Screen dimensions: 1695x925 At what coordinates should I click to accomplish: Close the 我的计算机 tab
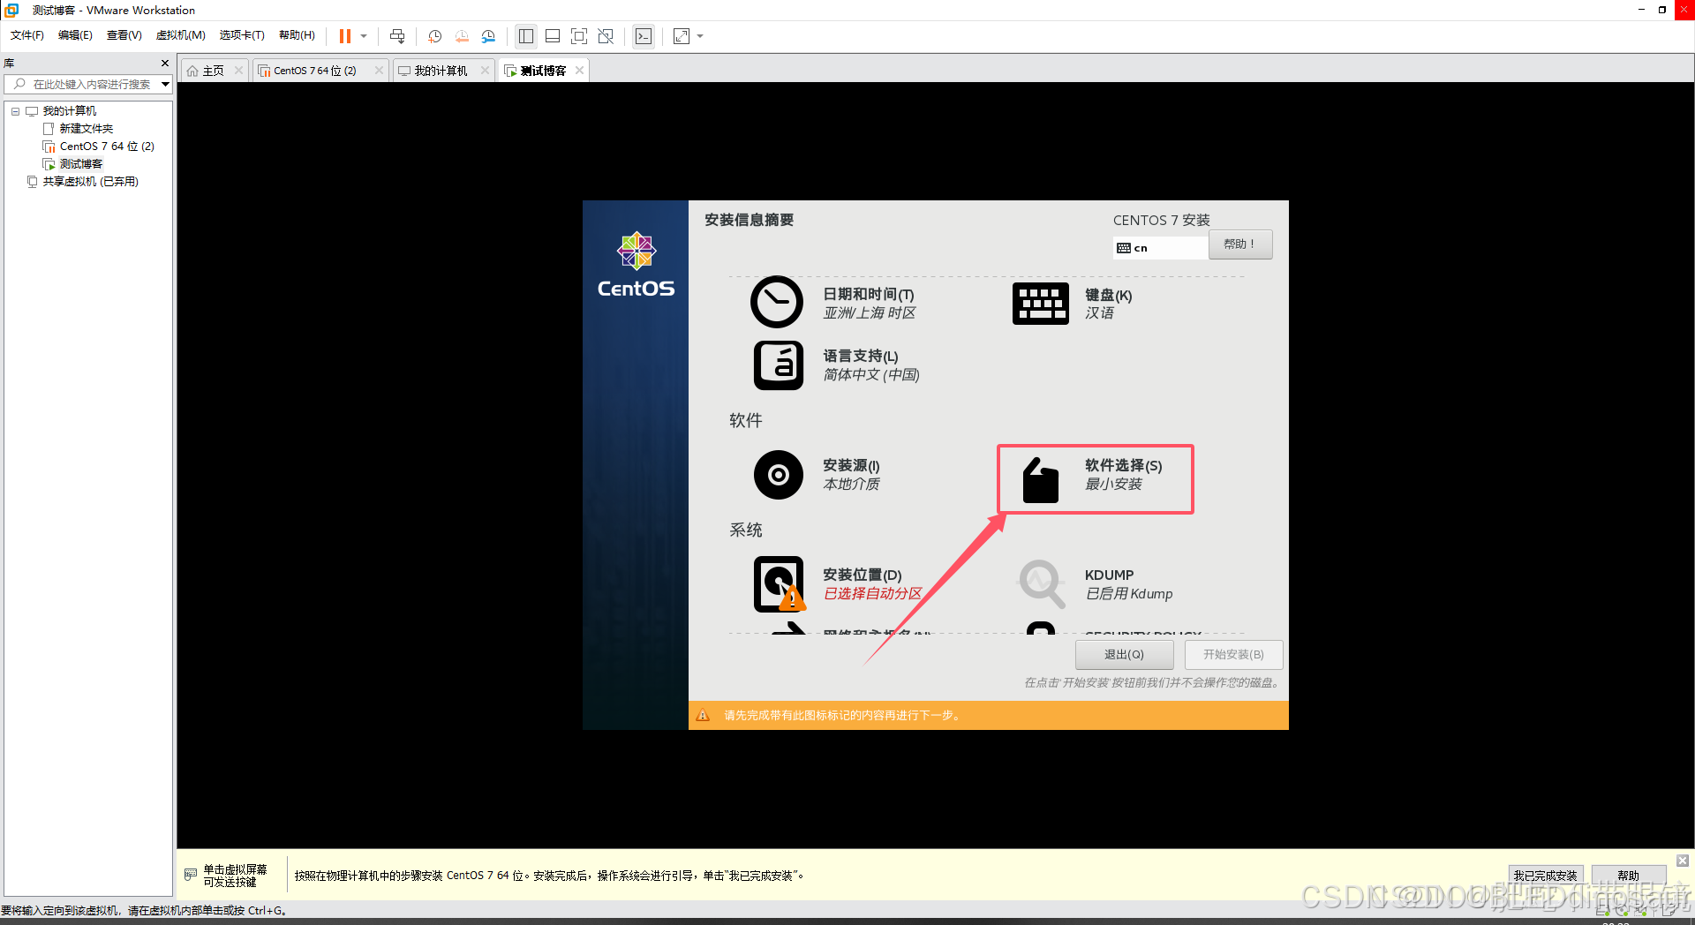485,71
